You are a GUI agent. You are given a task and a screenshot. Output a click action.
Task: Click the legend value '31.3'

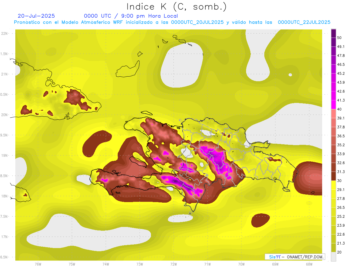click(x=341, y=172)
